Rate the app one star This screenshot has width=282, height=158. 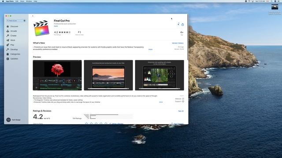[86, 123]
